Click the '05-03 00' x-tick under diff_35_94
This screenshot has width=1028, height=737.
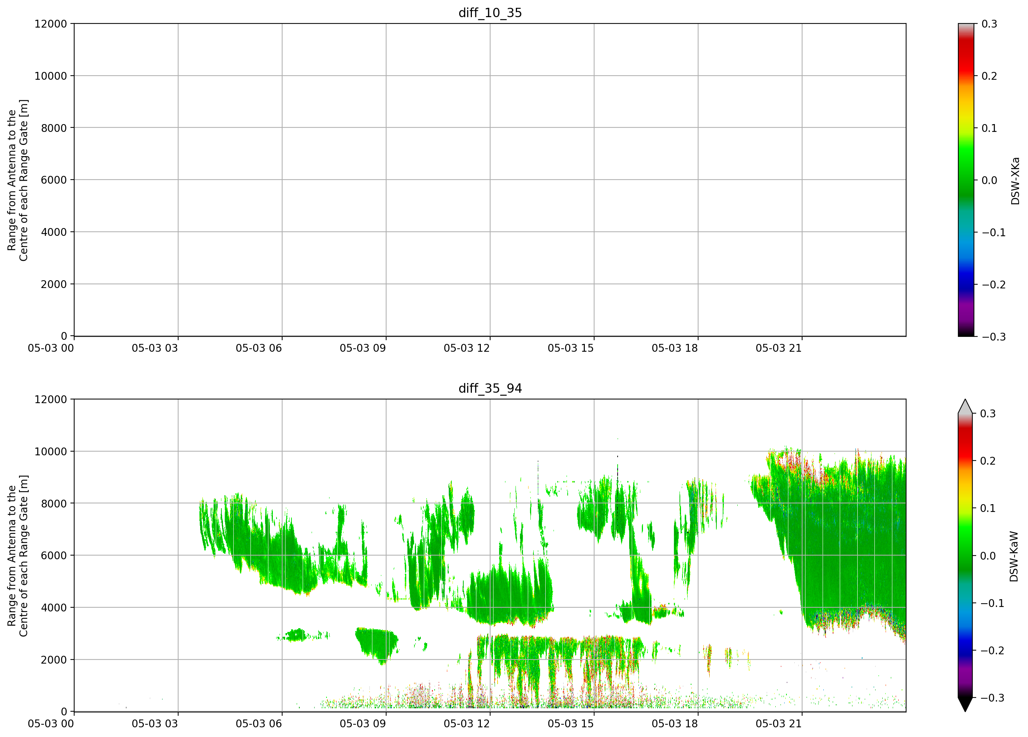pos(51,724)
